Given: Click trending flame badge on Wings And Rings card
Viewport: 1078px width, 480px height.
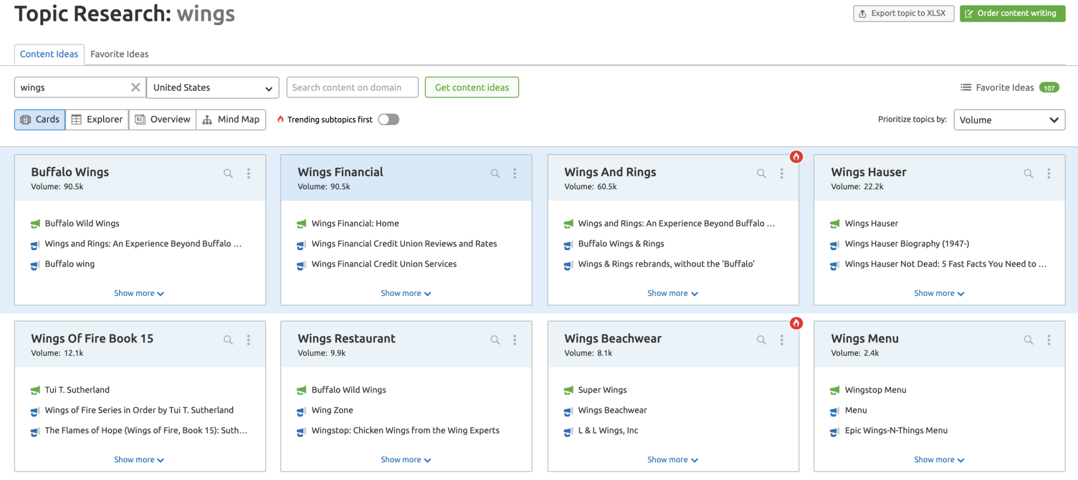Looking at the screenshot, I should pyautogui.click(x=796, y=157).
